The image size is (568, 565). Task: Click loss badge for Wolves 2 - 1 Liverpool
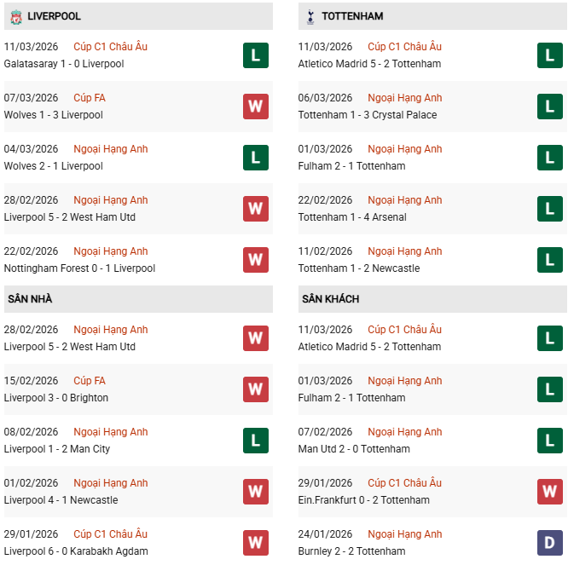tap(255, 158)
